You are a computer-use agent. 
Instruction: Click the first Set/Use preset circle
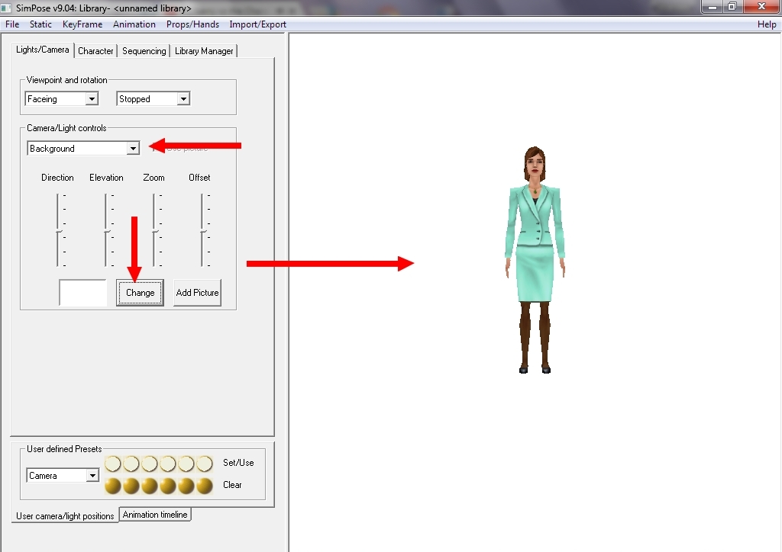pos(113,464)
